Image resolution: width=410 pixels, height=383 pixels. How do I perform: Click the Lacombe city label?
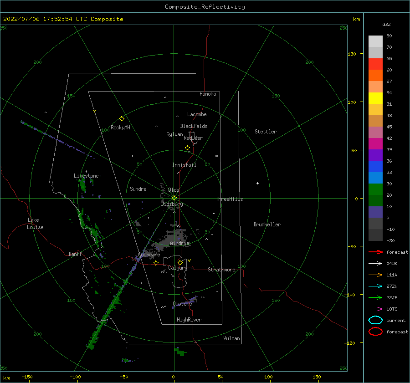click(x=197, y=114)
